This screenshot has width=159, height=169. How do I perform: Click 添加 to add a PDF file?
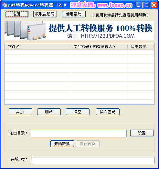[x=20, y=112]
